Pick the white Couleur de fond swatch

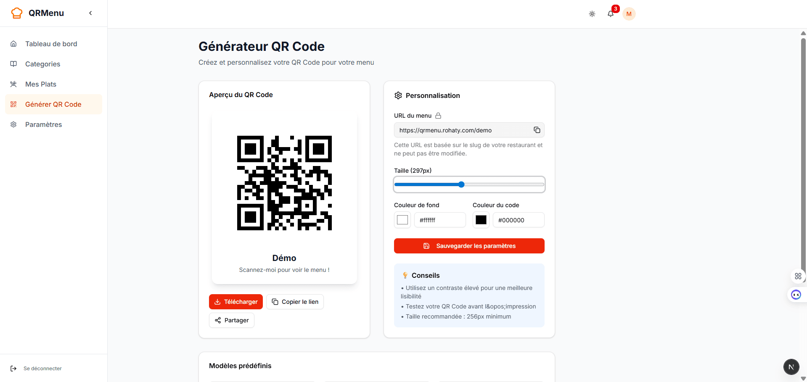(x=402, y=220)
